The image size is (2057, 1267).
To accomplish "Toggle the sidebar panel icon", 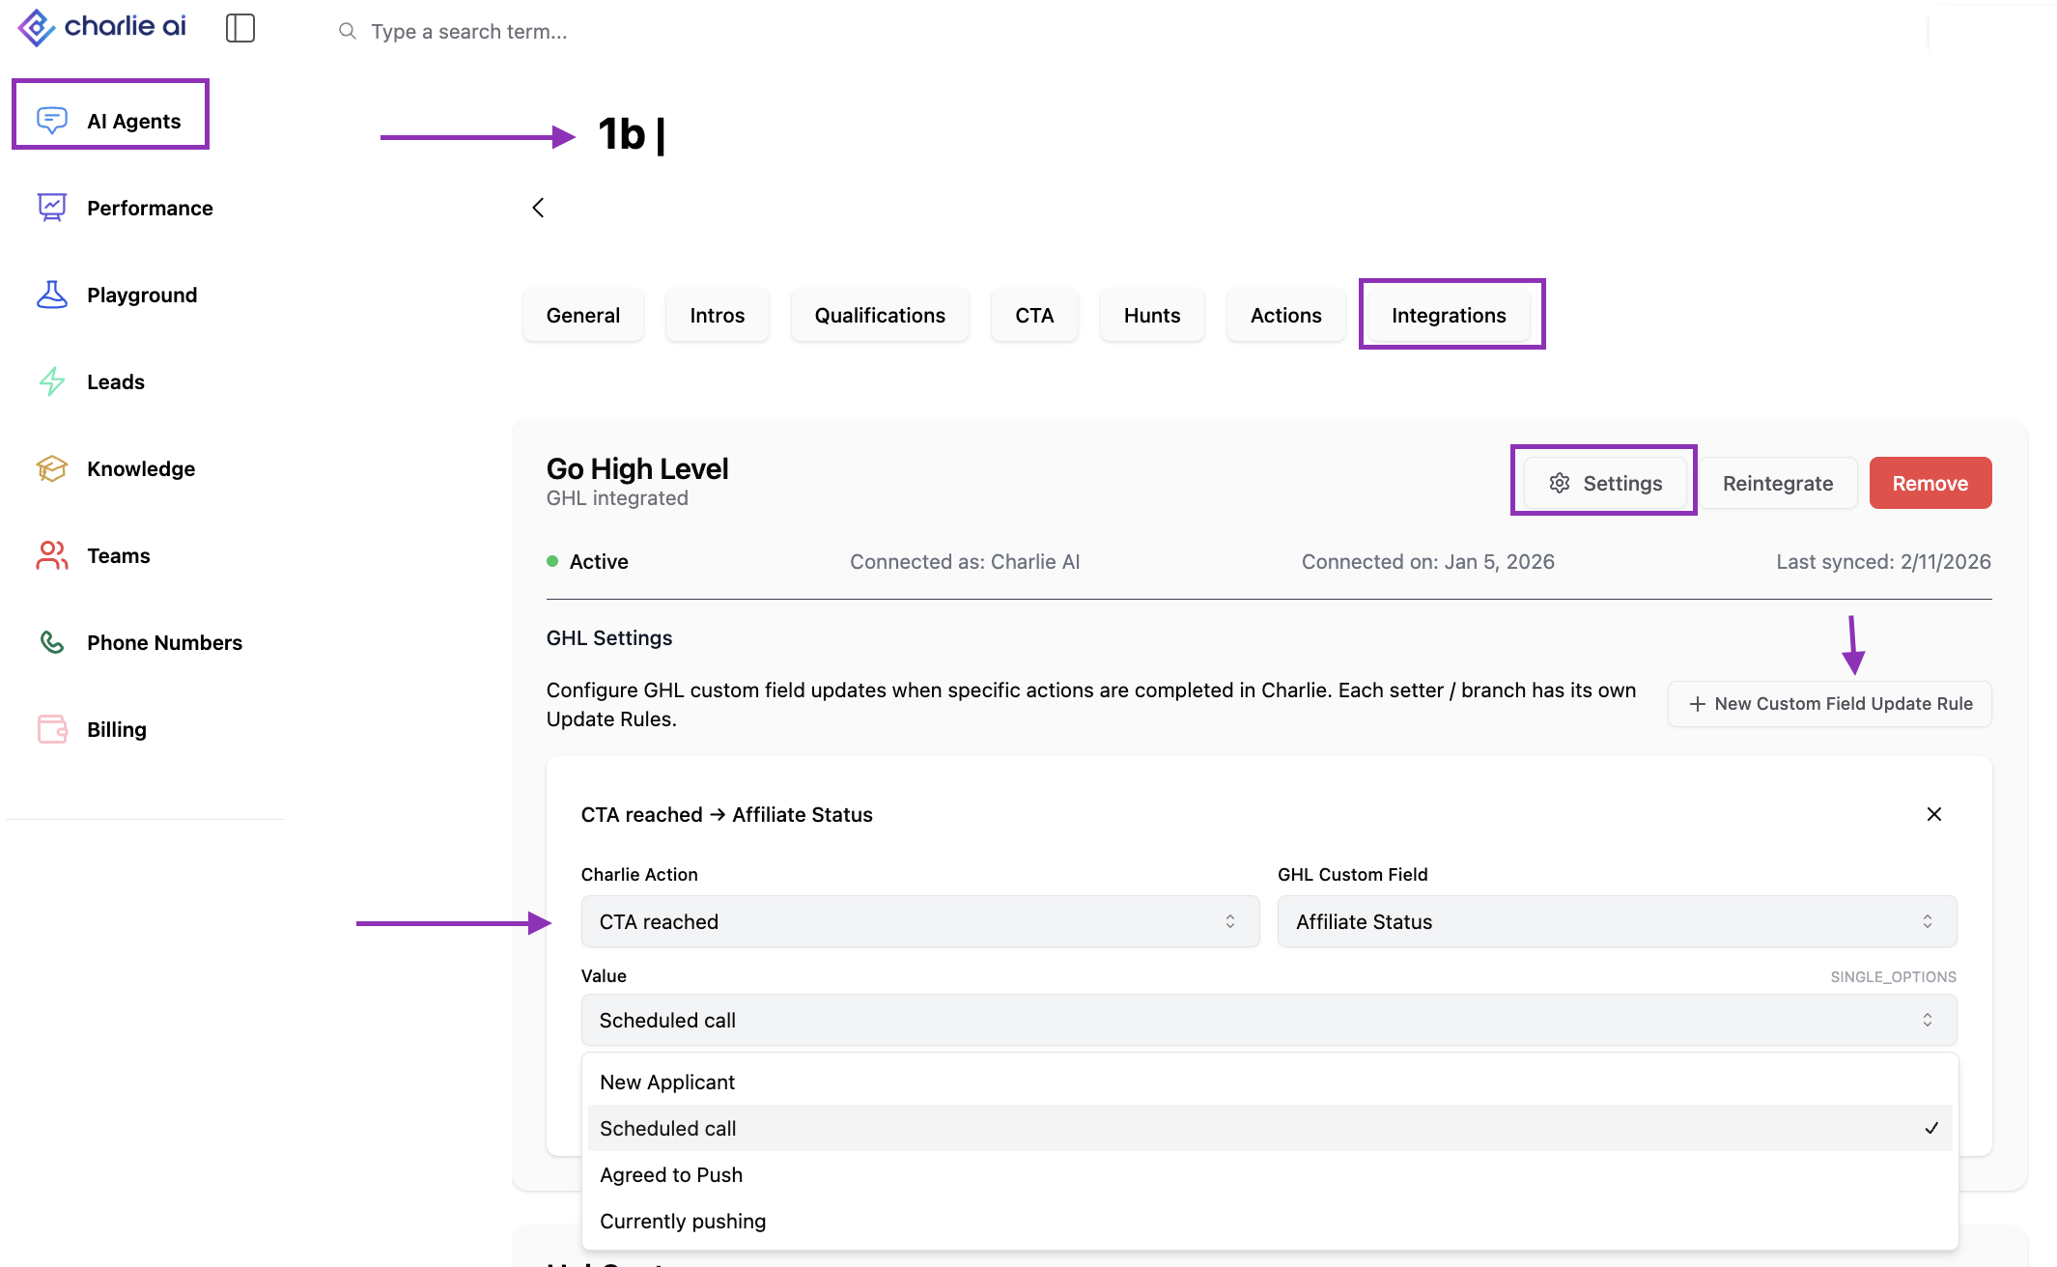I will point(240,28).
